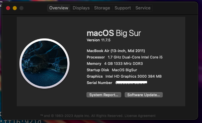202x123 pixels.
Task: Click the Memory 4 GB 1333 MHz DDR3 line
Action: pos(115,64)
